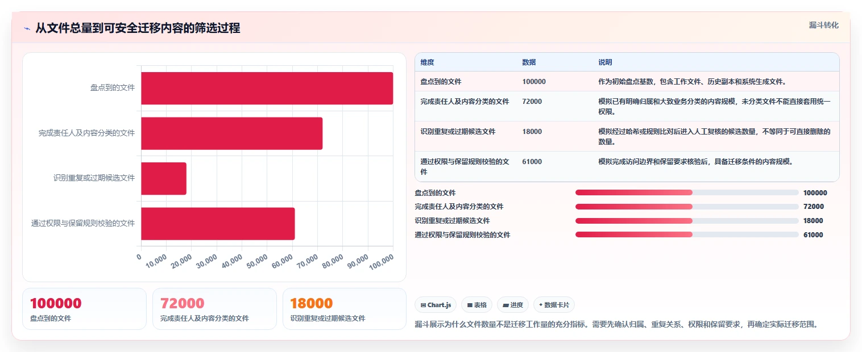The image size is (862, 352).
Task: Click the chart bar for 盘点到的文件
Action: tap(267, 88)
